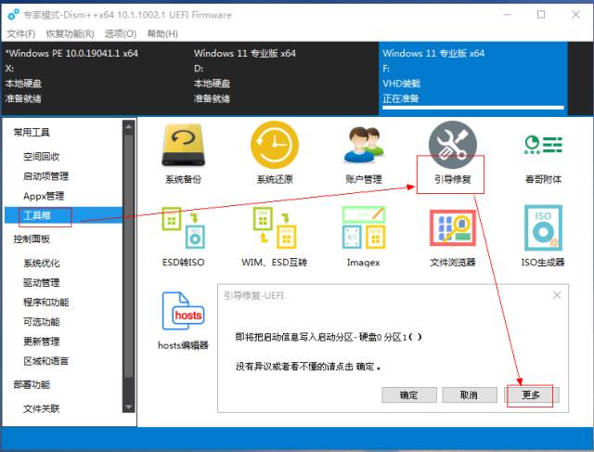The height and width of the screenshot is (452, 594).
Task: Click the 控制面板 section header
Action: pyautogui.click(x=32, y=239)
